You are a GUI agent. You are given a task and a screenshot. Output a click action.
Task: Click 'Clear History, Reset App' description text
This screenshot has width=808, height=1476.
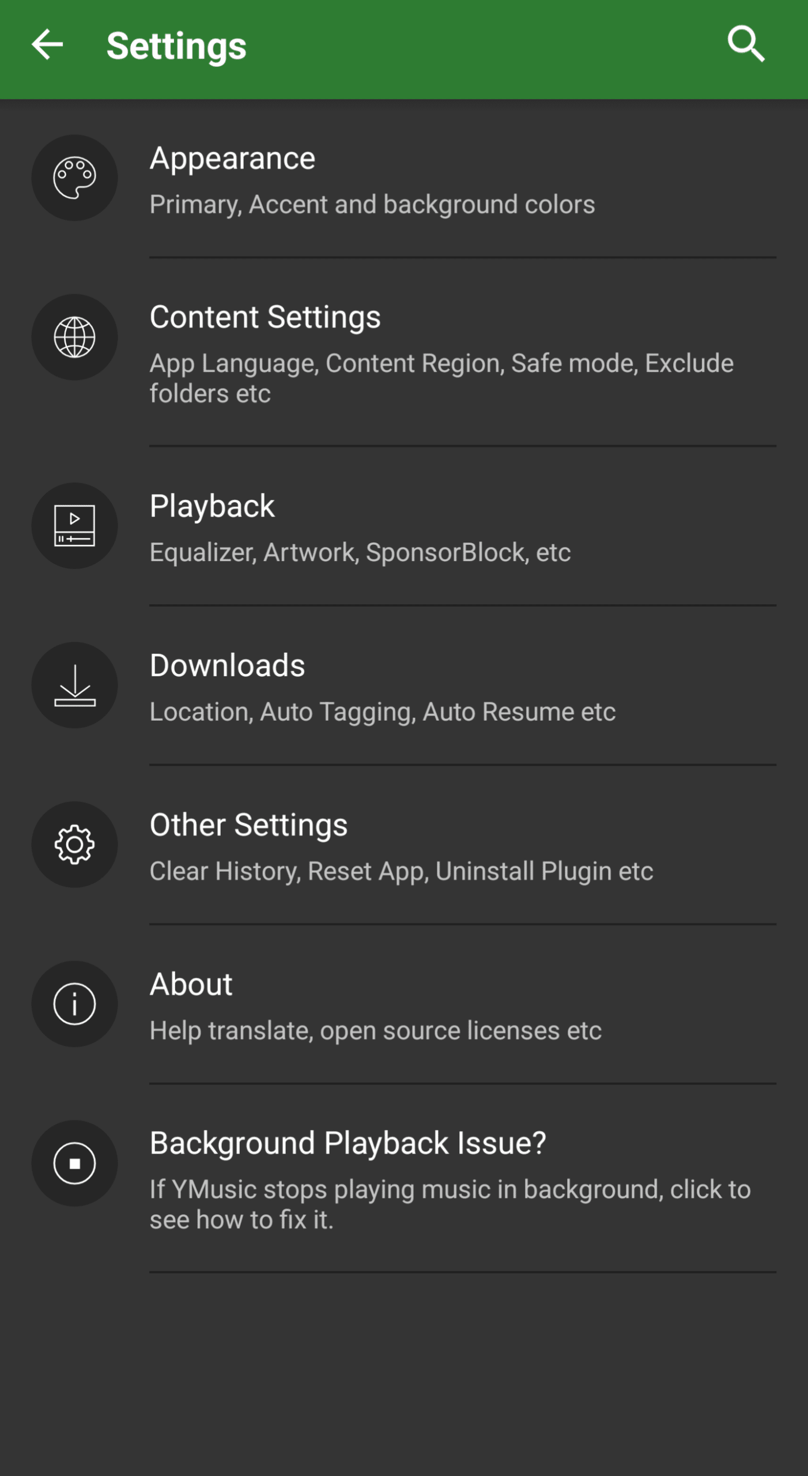[x=401, y=871]
